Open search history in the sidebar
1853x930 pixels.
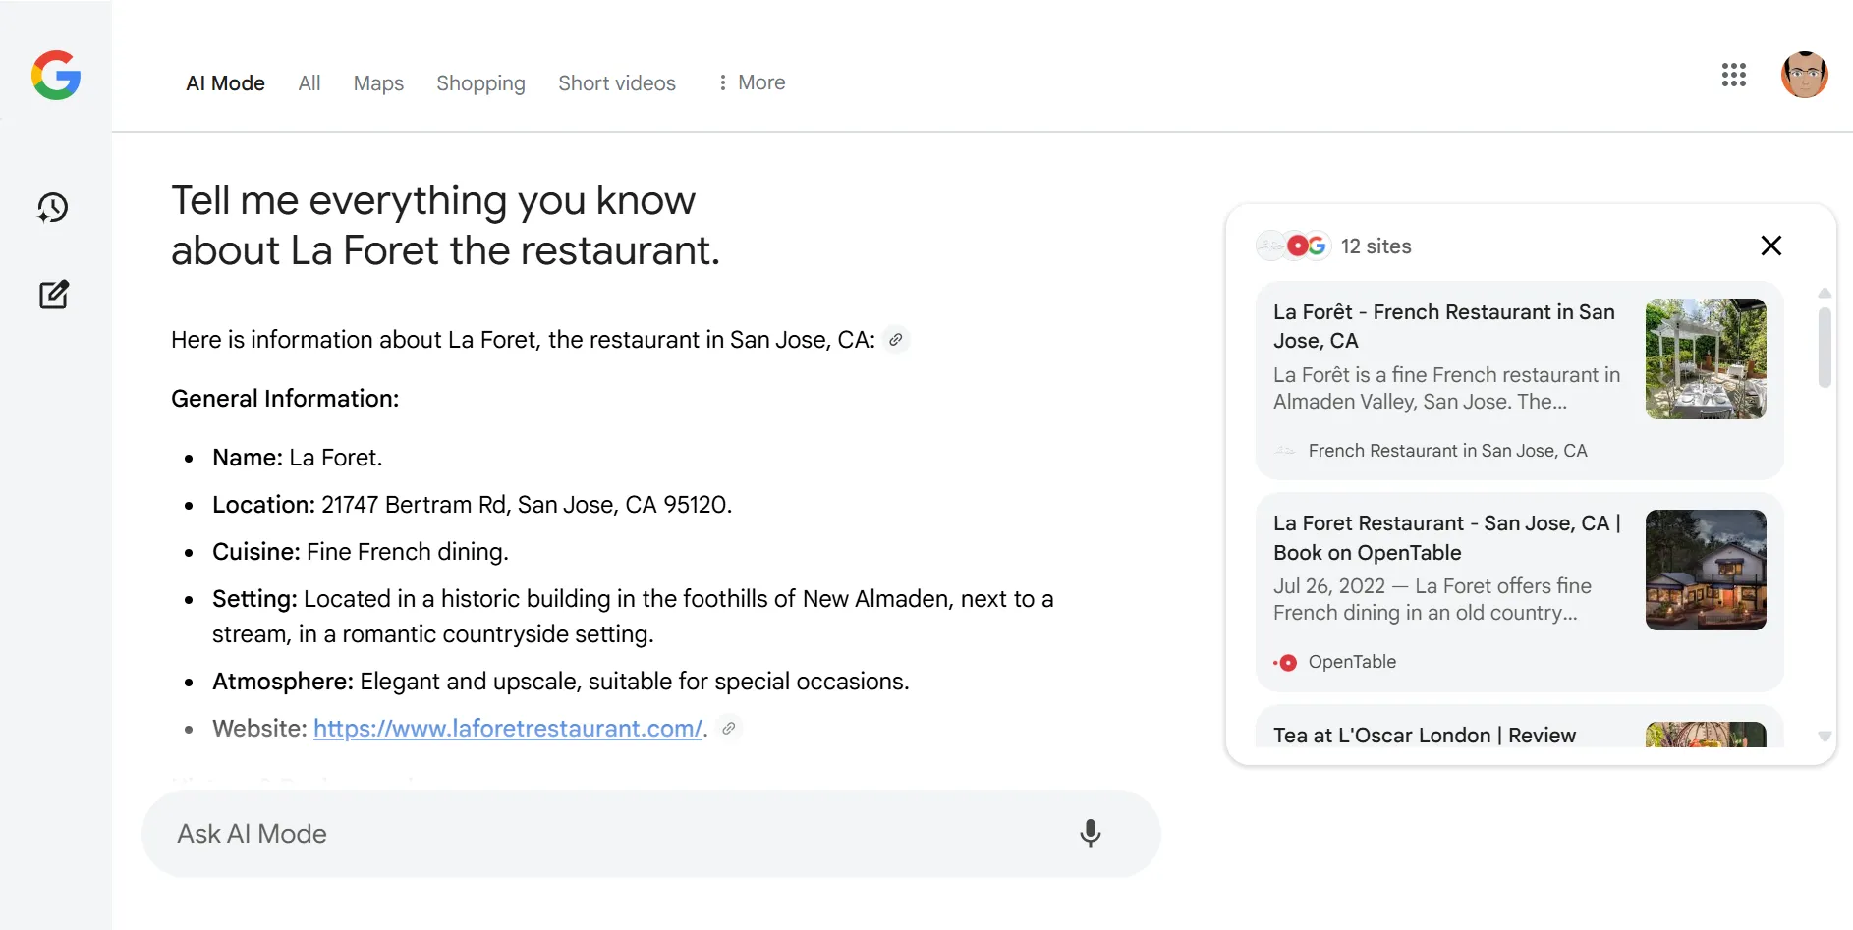[x=54, y=207]
